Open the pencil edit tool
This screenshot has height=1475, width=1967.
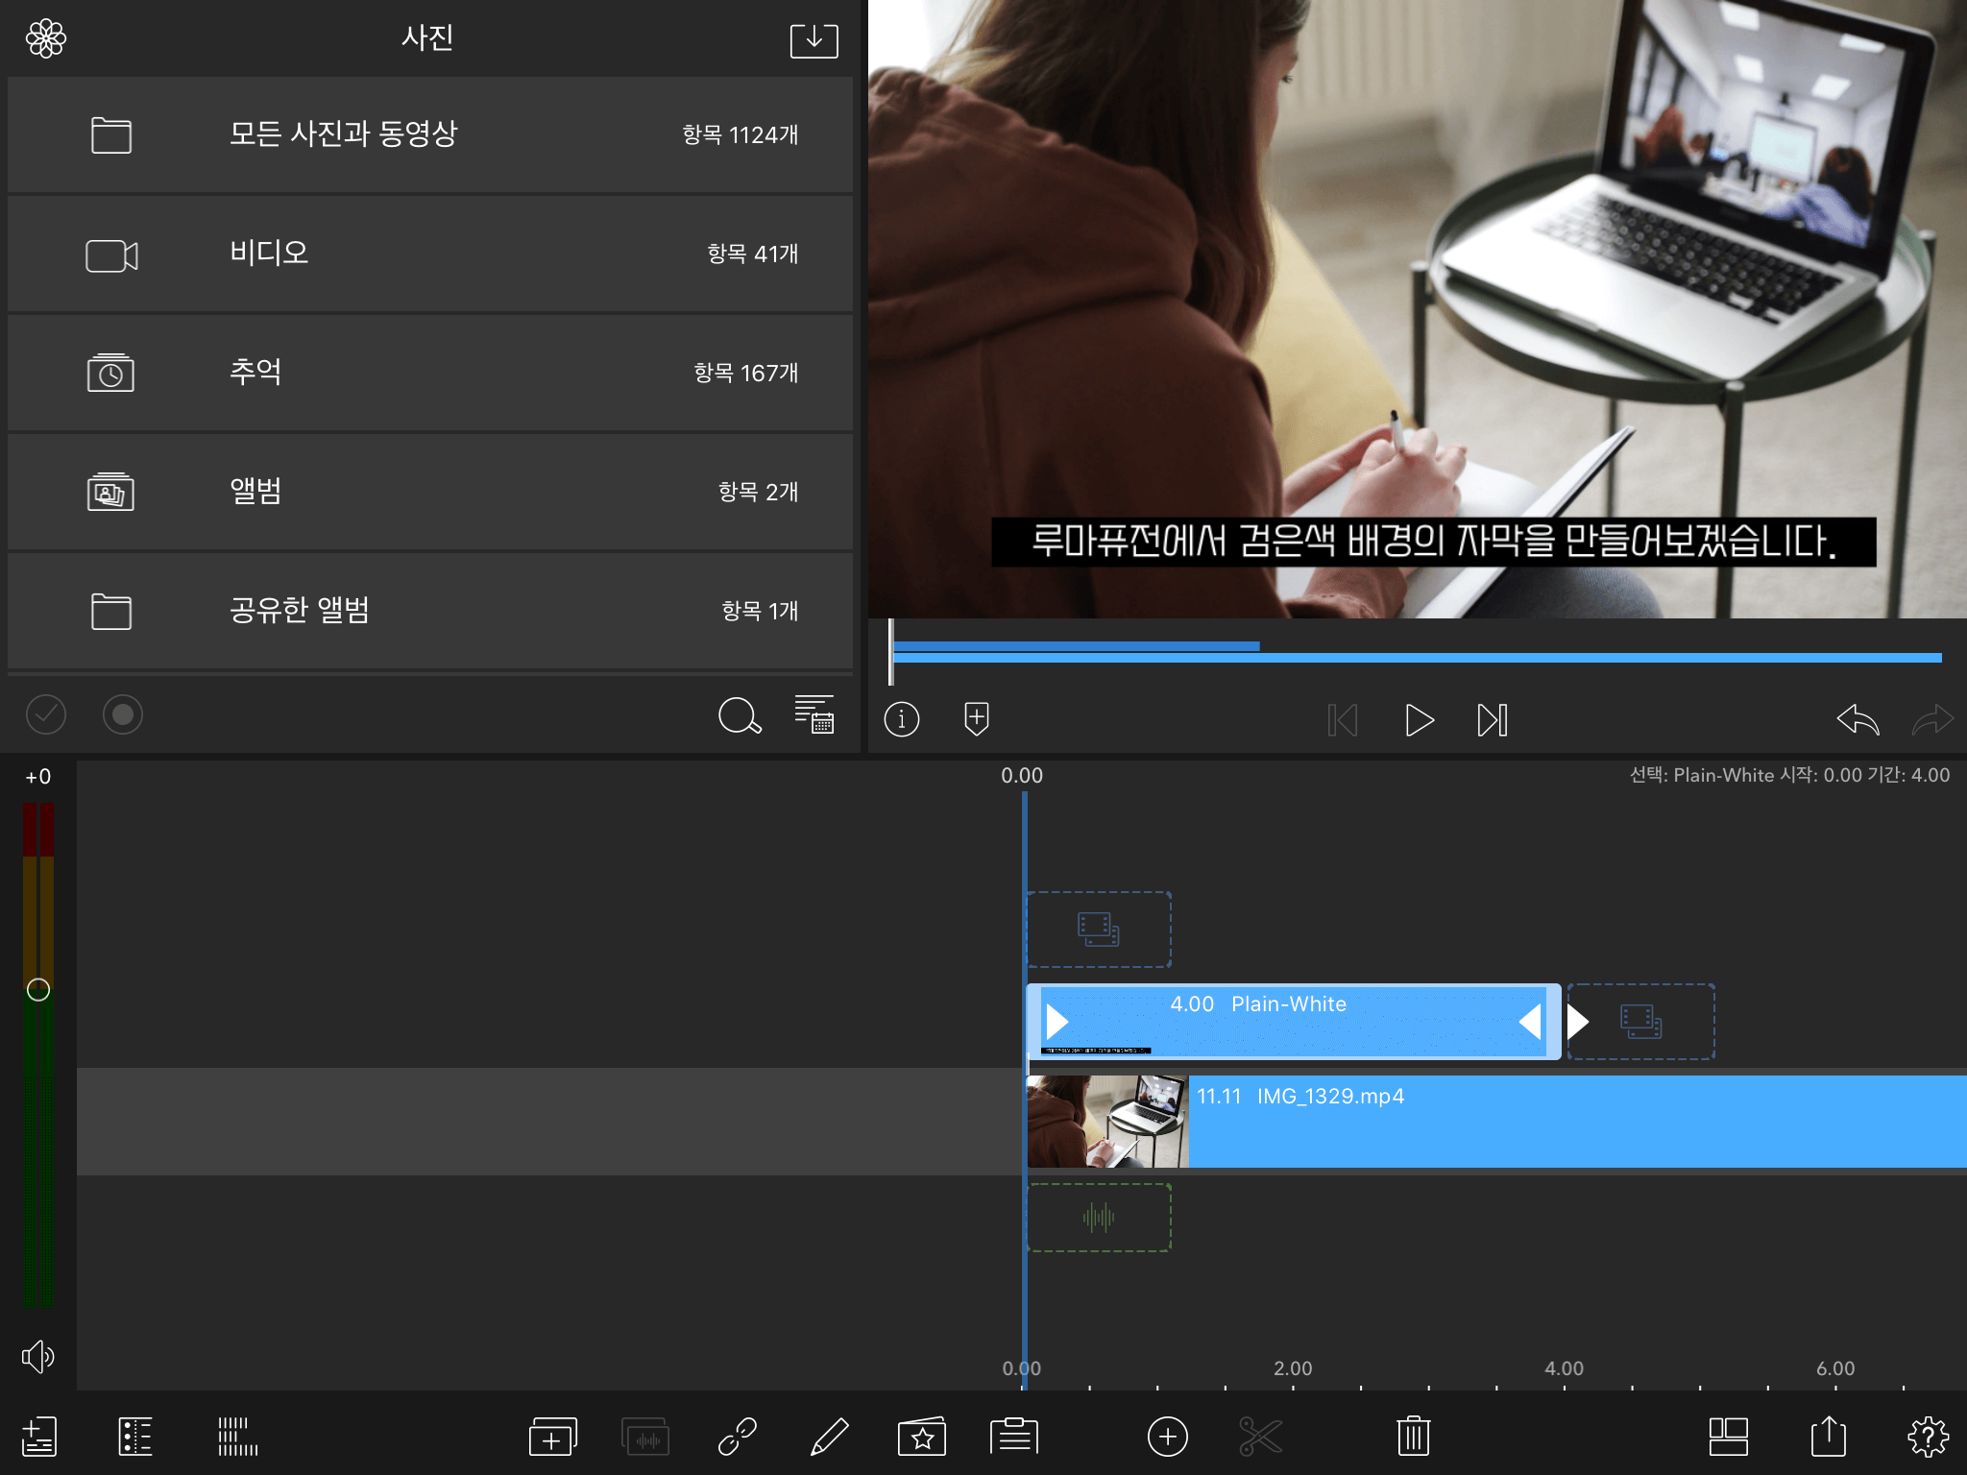[829, 1437]
